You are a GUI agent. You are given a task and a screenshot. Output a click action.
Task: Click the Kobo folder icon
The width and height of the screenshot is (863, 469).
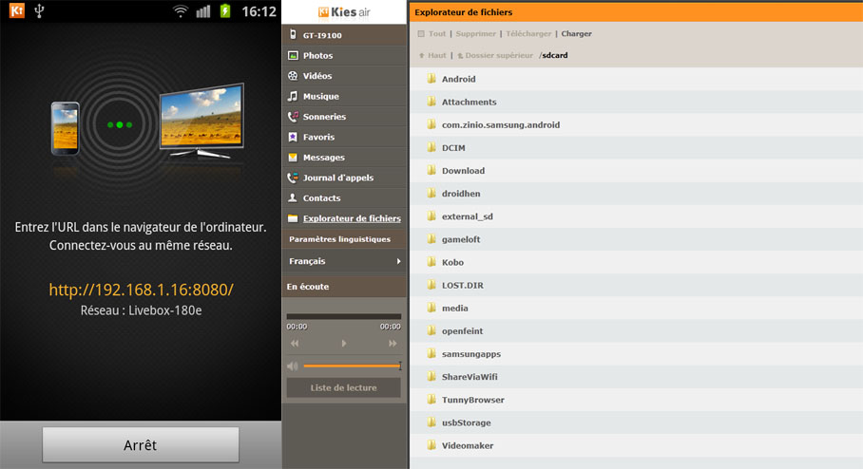pyautogui.click(x=431, y=262)
